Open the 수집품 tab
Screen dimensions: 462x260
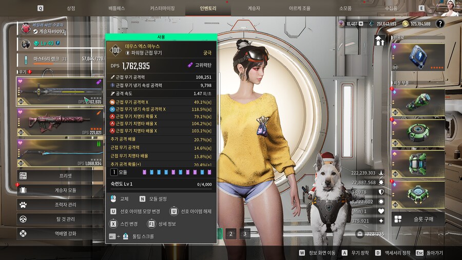391,8
